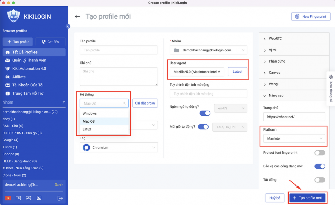Toggle Bảo vệ các cổng đang mở
Image resolution: width=335 pixels, height=205 pixels.
[320, 166]
